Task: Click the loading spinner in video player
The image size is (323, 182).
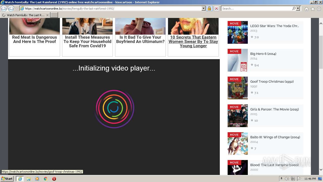Action: [115, 109]
